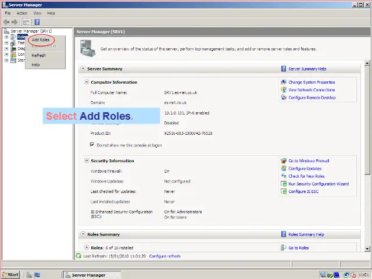Click the Back arrow in the toolbar
Screen dimensions: 372x279
6,22
